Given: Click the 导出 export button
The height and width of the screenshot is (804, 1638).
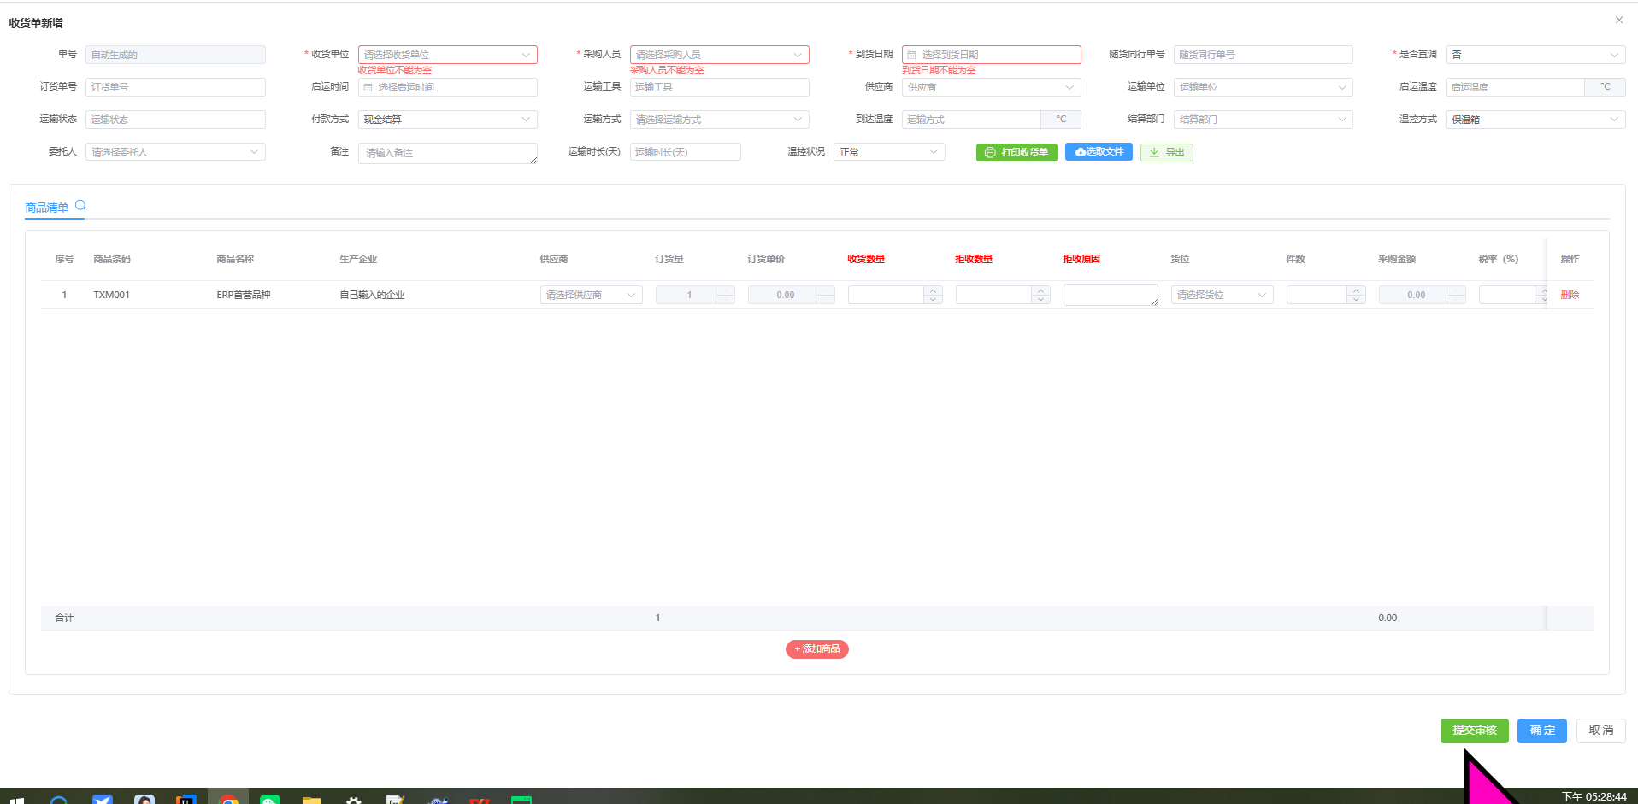Looking at the screenshot, I should 1166,152.
